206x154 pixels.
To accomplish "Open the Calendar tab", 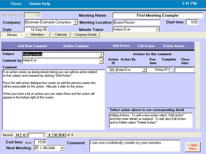I will pos(61,35).
